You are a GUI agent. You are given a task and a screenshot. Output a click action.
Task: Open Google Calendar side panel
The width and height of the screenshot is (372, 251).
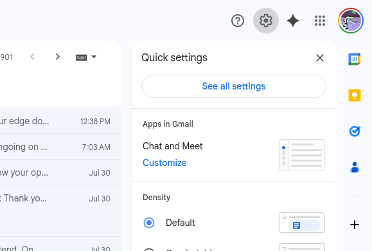[355, 59]
